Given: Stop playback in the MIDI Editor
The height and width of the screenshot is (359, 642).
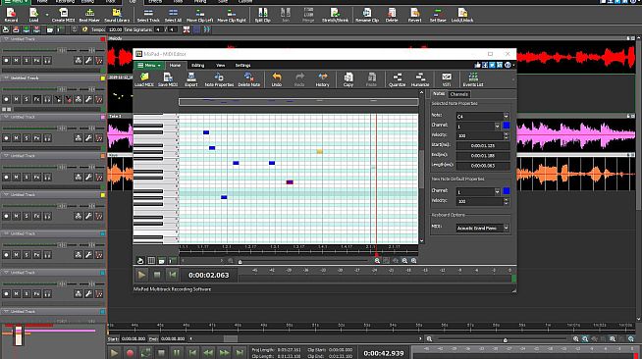Looking at the screenshot, I should pyautogui.click(x=157, y=276).
